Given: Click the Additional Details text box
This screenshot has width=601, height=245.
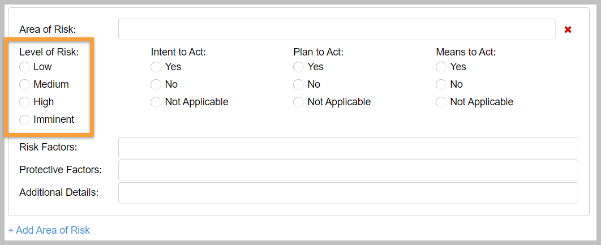Looking at the screenshot, I should (348, 193).
